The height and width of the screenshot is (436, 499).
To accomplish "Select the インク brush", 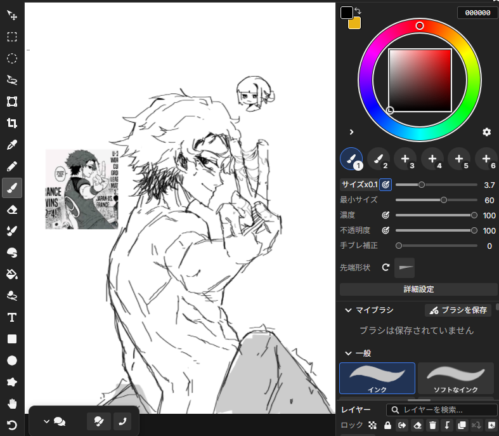I will tap(377, 378).
